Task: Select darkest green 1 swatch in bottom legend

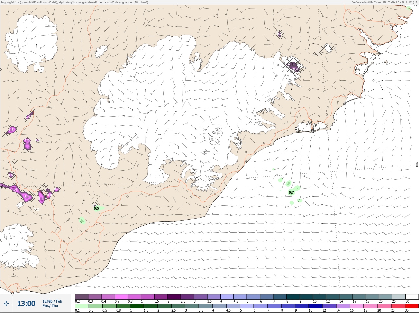Action: click(x=137, y=306)
